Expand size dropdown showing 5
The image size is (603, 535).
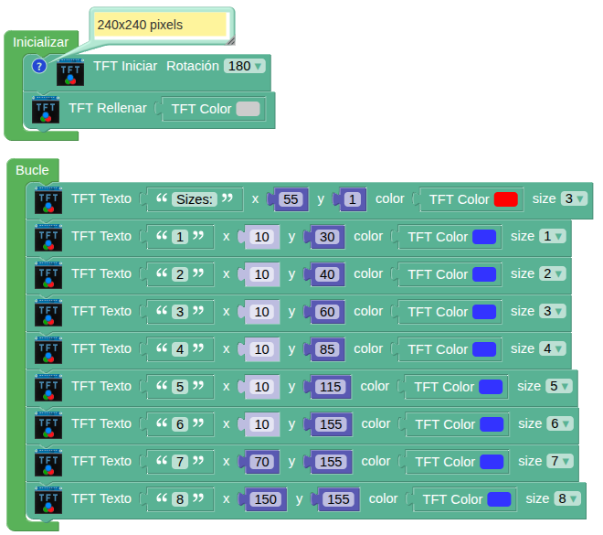(558, 386)
